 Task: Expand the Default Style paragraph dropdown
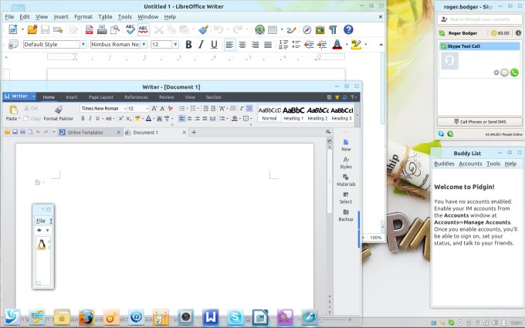83,45
